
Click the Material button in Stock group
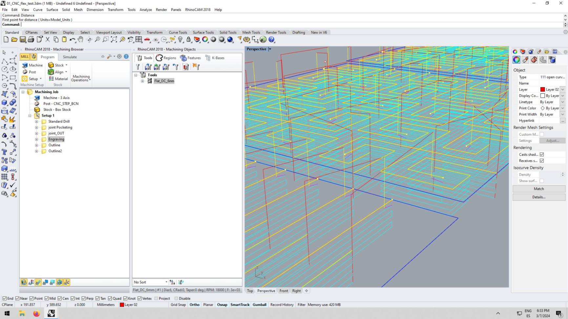(58, 79)
